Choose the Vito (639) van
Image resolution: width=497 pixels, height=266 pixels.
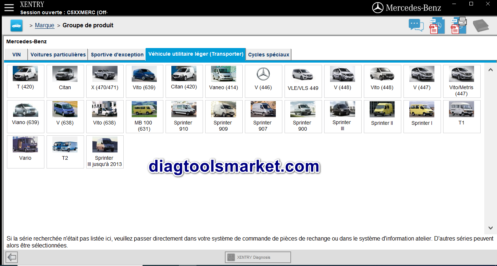(144, 81)
